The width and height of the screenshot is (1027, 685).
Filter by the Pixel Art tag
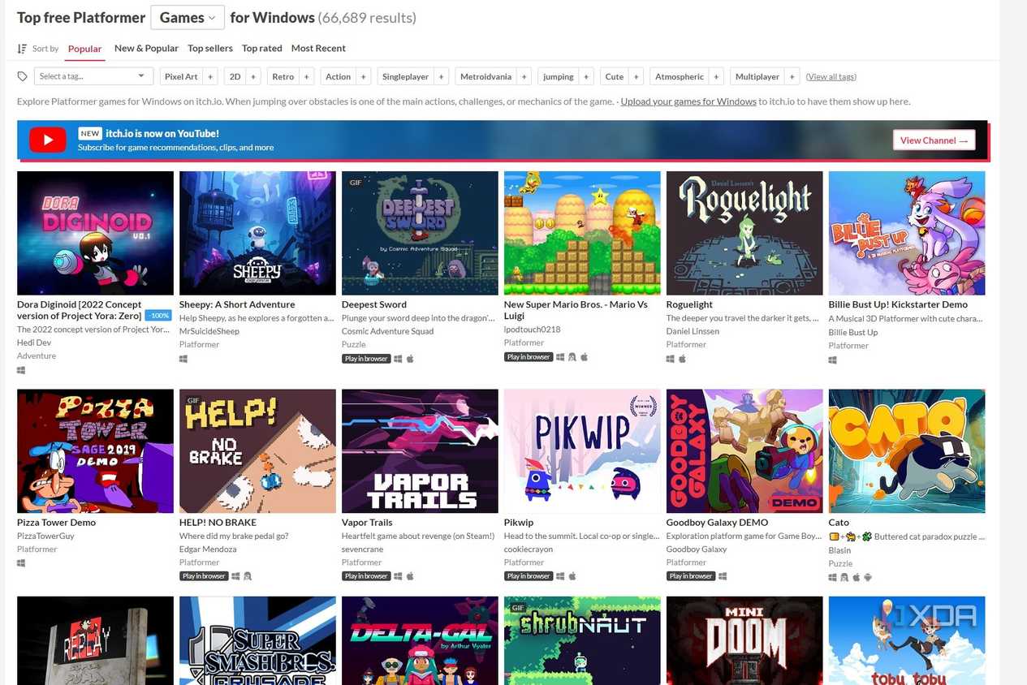point(181,76)
